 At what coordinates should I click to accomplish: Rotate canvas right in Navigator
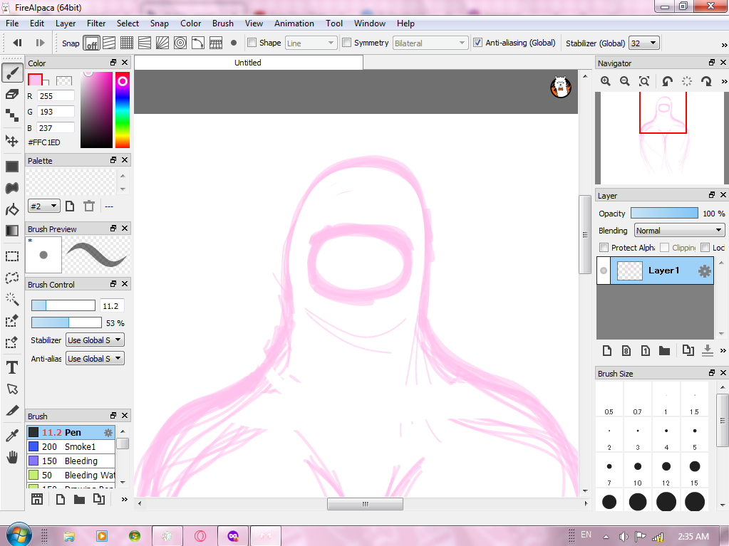click(706, 81)
